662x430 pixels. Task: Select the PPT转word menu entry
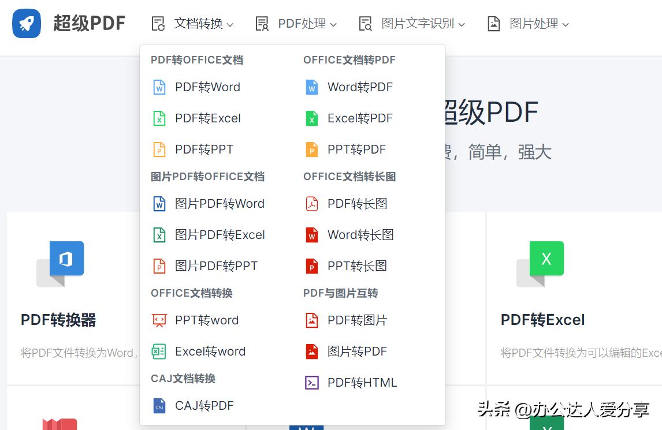click(207, 320)
